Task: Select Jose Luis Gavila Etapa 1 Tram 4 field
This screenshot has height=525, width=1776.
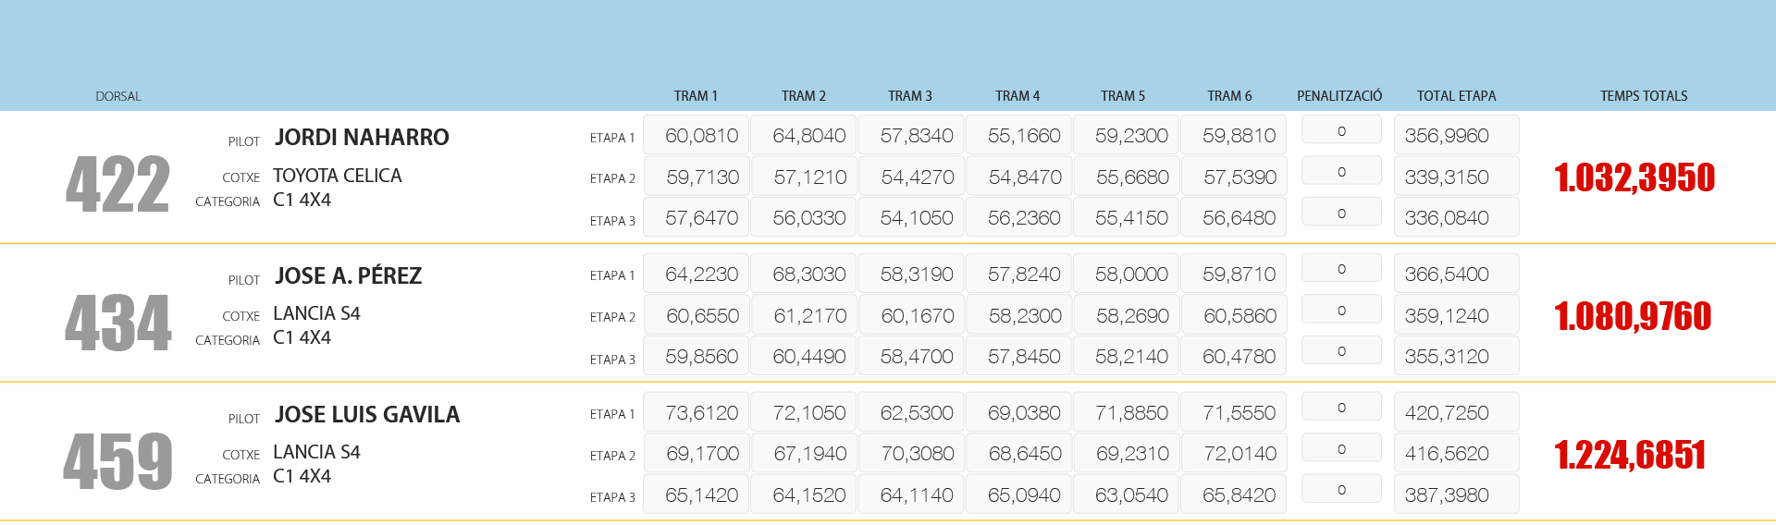Action: click(x=1019, y=413)
